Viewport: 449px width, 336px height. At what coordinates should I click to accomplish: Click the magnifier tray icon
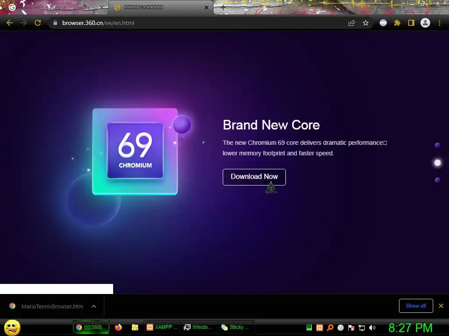tap(330, 328)
